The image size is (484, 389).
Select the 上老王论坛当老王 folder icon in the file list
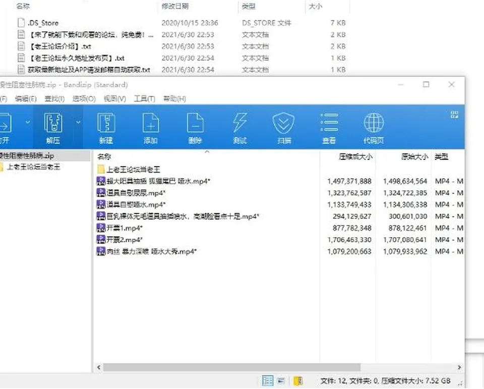coord(101,170)
